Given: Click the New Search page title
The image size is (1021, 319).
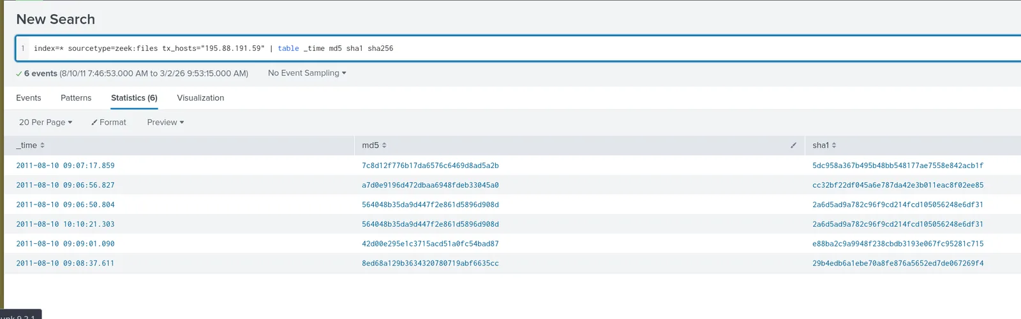Looking at the screenshot, I should pos(56,19).
